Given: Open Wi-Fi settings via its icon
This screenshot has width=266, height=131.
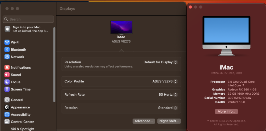Looking at the screenshot, I should 7,42.
